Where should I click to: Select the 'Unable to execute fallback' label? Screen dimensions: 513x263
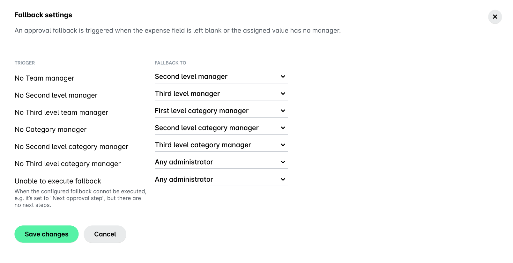(x=58, y=181)
